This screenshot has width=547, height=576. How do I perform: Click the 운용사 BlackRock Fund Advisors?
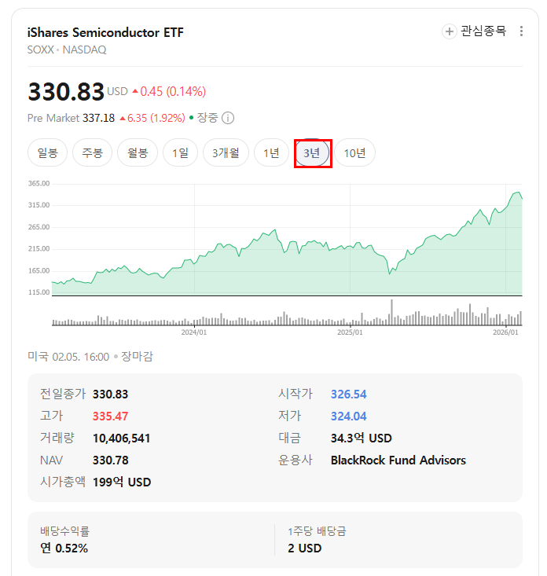(398, 460)
